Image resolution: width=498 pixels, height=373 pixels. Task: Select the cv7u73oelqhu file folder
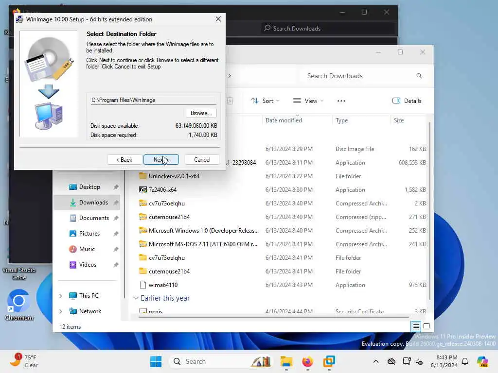click(167, 258)
